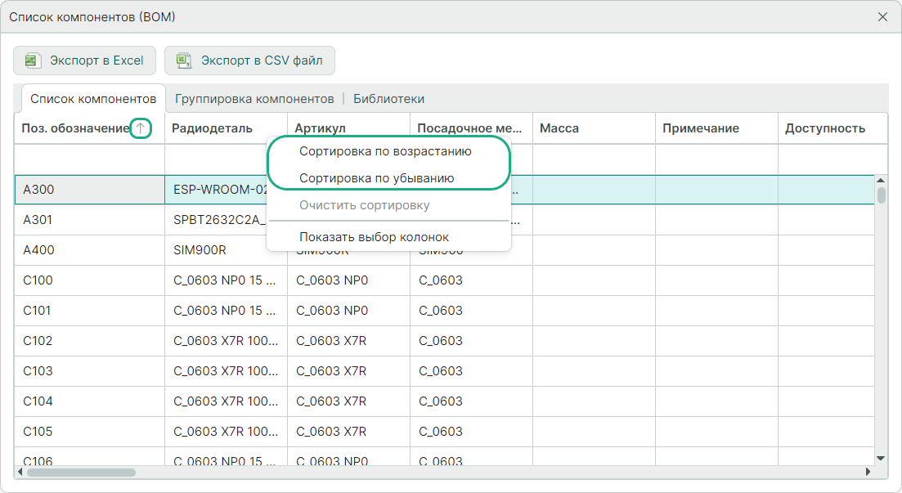Select the row C102
The image size is (902, 493).
click(38, 341)
